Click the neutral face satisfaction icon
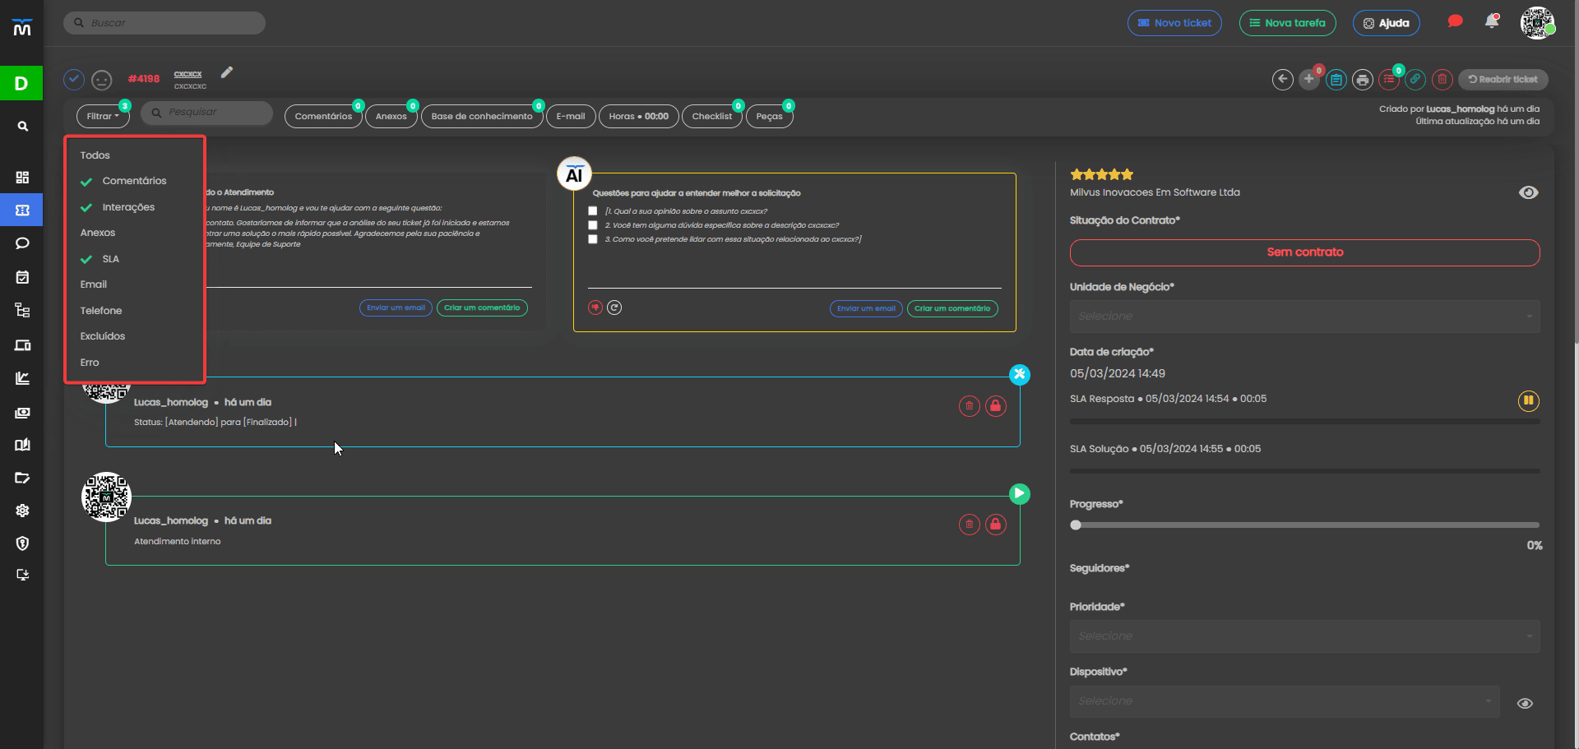The height and width of the screenshot is (749, 1579). [x=102, y=80]
